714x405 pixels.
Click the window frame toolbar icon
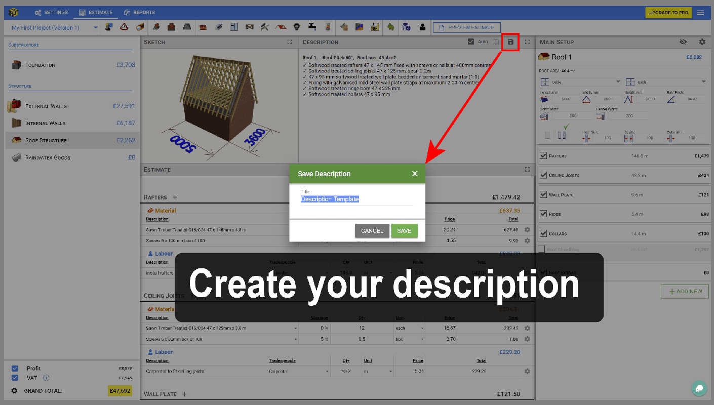(234, 27)
